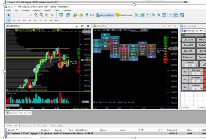Click Новый ордер button
The height and width of the screenshot is (139, 206).
(x=124, y=15)
